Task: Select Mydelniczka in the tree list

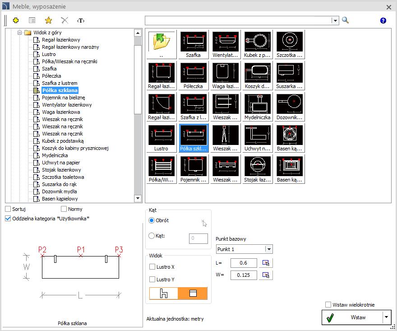Action: 55,155
